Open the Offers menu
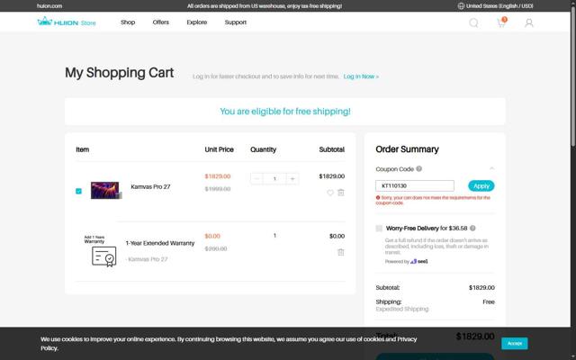576x360 pixels. coord(161,22)
